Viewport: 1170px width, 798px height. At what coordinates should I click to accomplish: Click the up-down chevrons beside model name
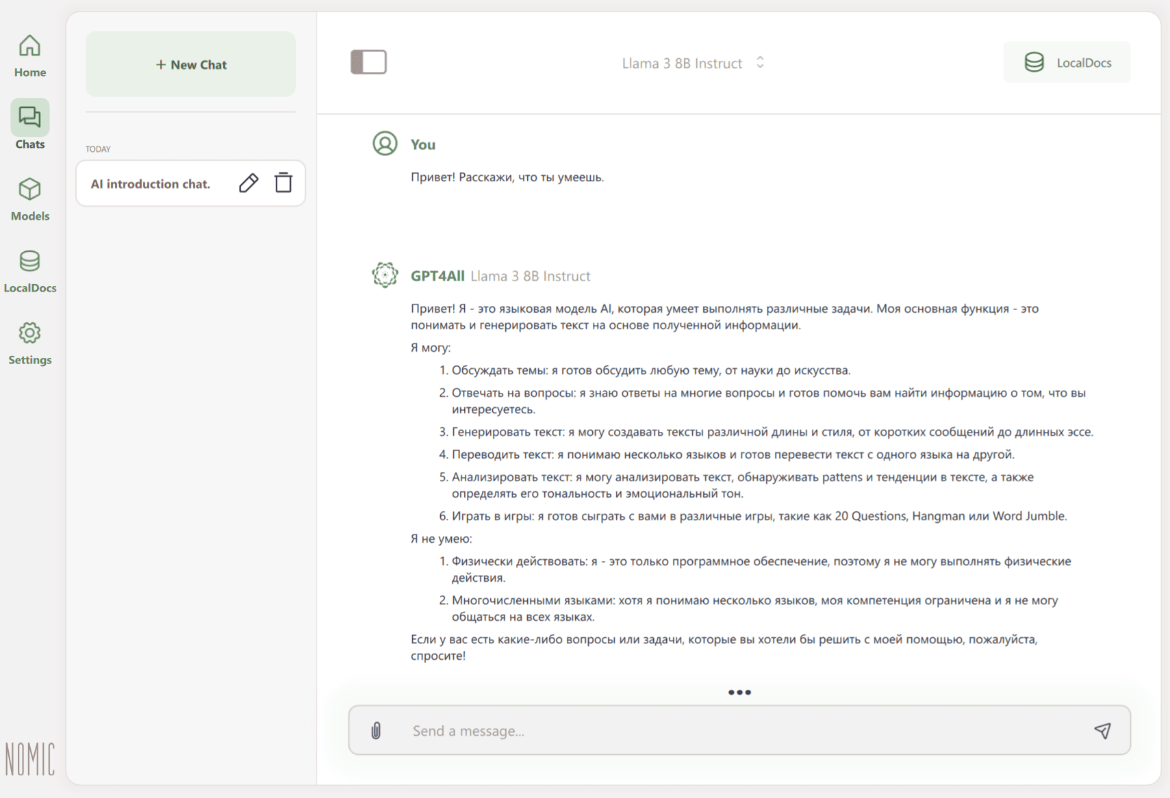coord(760,63)
